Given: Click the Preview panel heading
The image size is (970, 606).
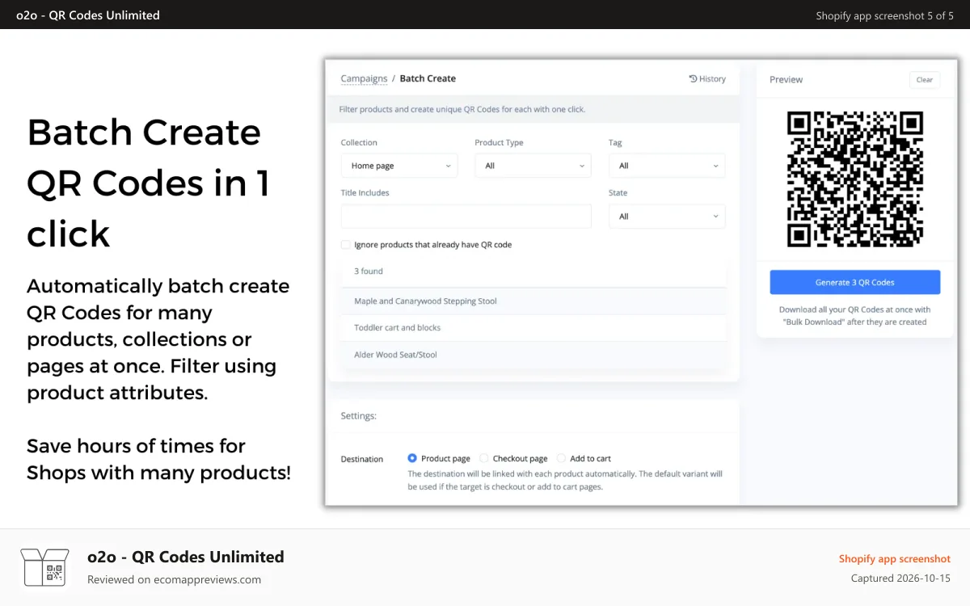Looking at the screenshot, I should click(x=786, y=79).
